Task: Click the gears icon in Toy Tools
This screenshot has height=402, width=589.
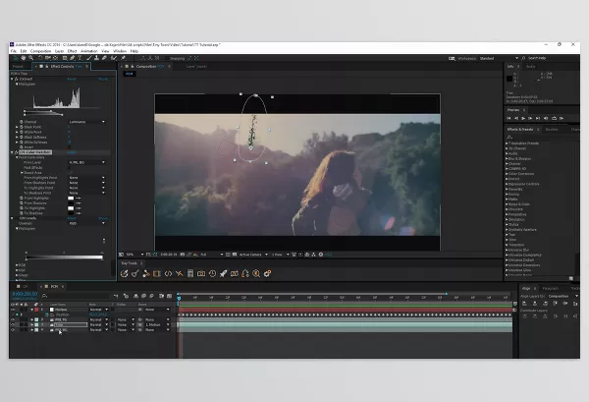Action: [267, 273]
